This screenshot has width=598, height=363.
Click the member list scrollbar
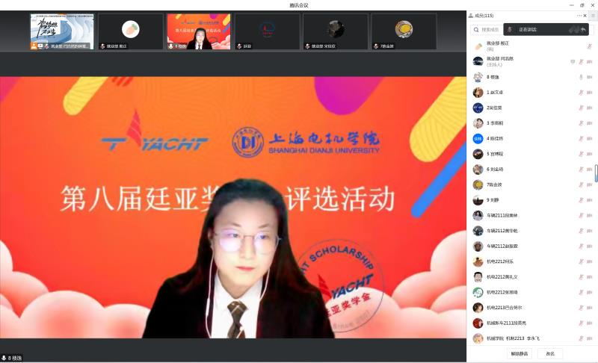(596, 173)
